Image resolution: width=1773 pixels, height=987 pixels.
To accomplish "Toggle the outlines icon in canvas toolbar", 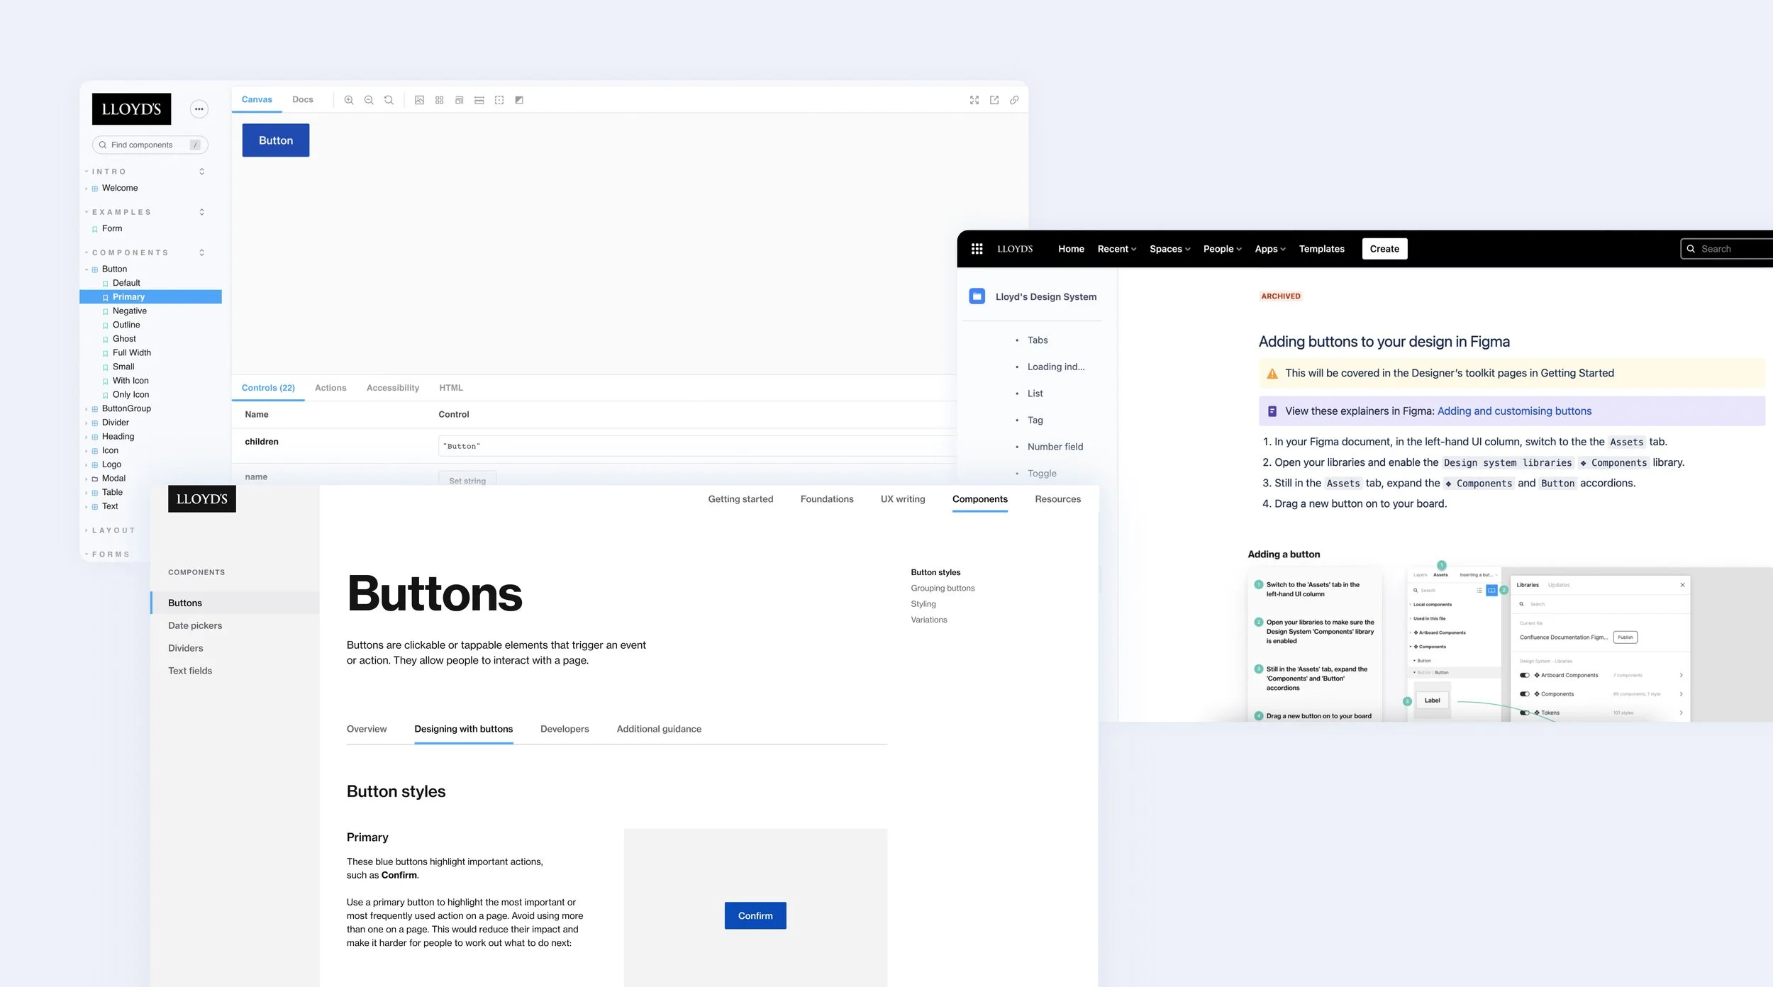I will click(x=499, y=100).
